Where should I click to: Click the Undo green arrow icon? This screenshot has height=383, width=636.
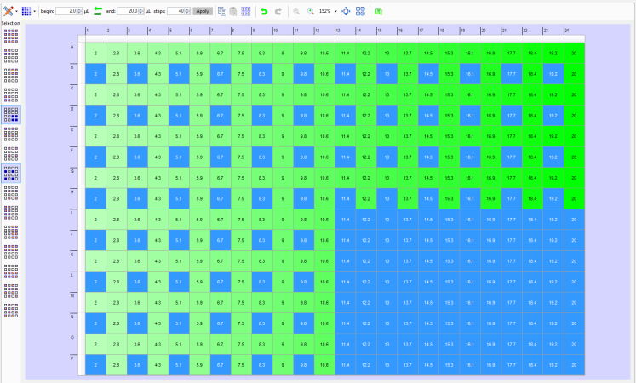264,11
